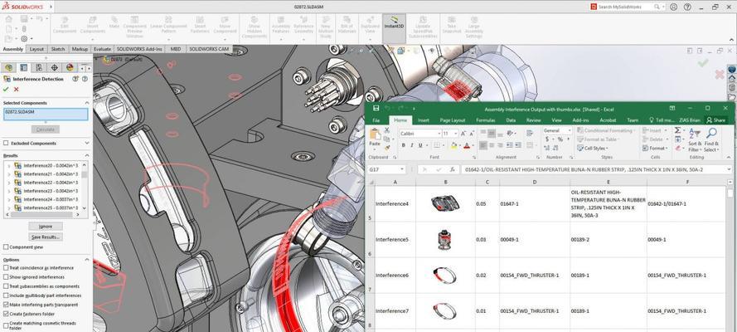Switch to the Evaluate tab

pos(102,49)
